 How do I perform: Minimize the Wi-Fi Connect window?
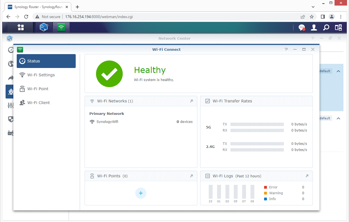(x=295, y=49)
